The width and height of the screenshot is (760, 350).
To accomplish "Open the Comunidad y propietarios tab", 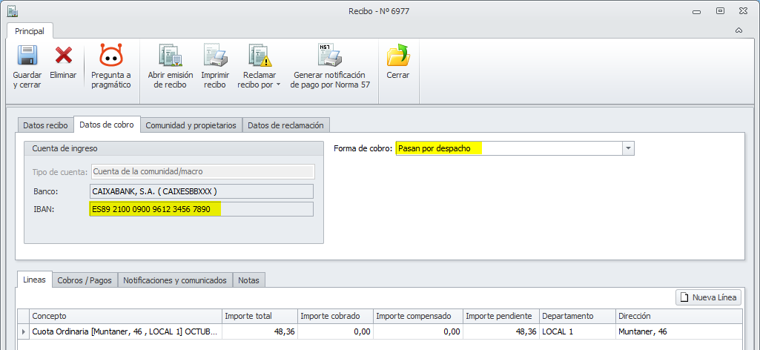I will 191,125.
